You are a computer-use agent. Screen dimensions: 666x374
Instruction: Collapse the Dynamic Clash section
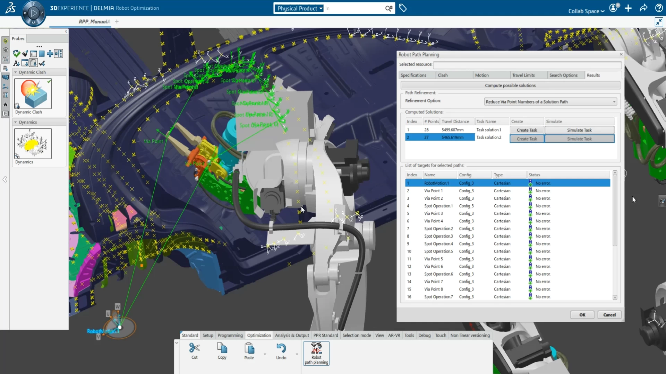click(16, 72)
